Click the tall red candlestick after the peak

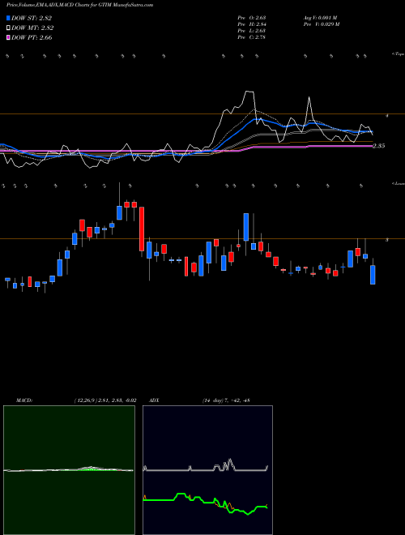(142, 229)
